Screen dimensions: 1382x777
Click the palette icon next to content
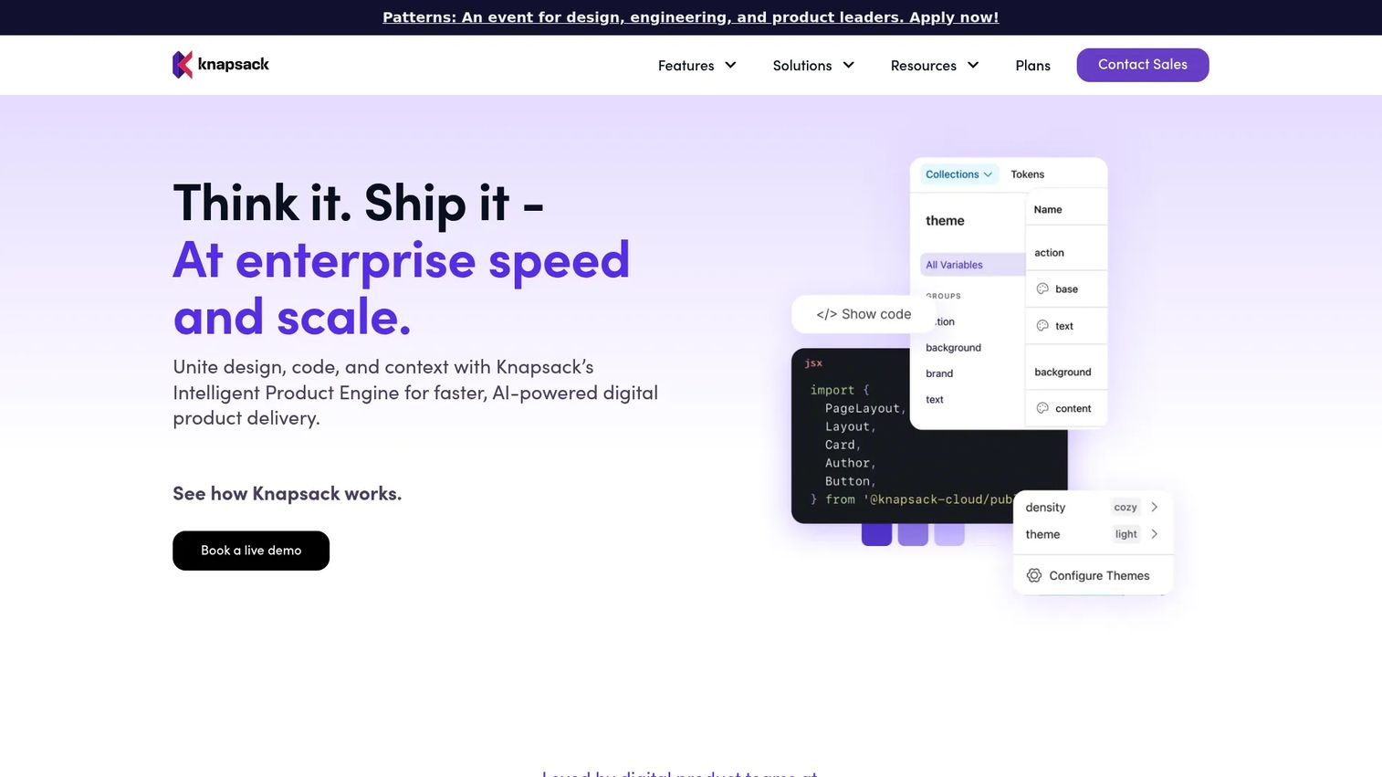(1042, 408)
